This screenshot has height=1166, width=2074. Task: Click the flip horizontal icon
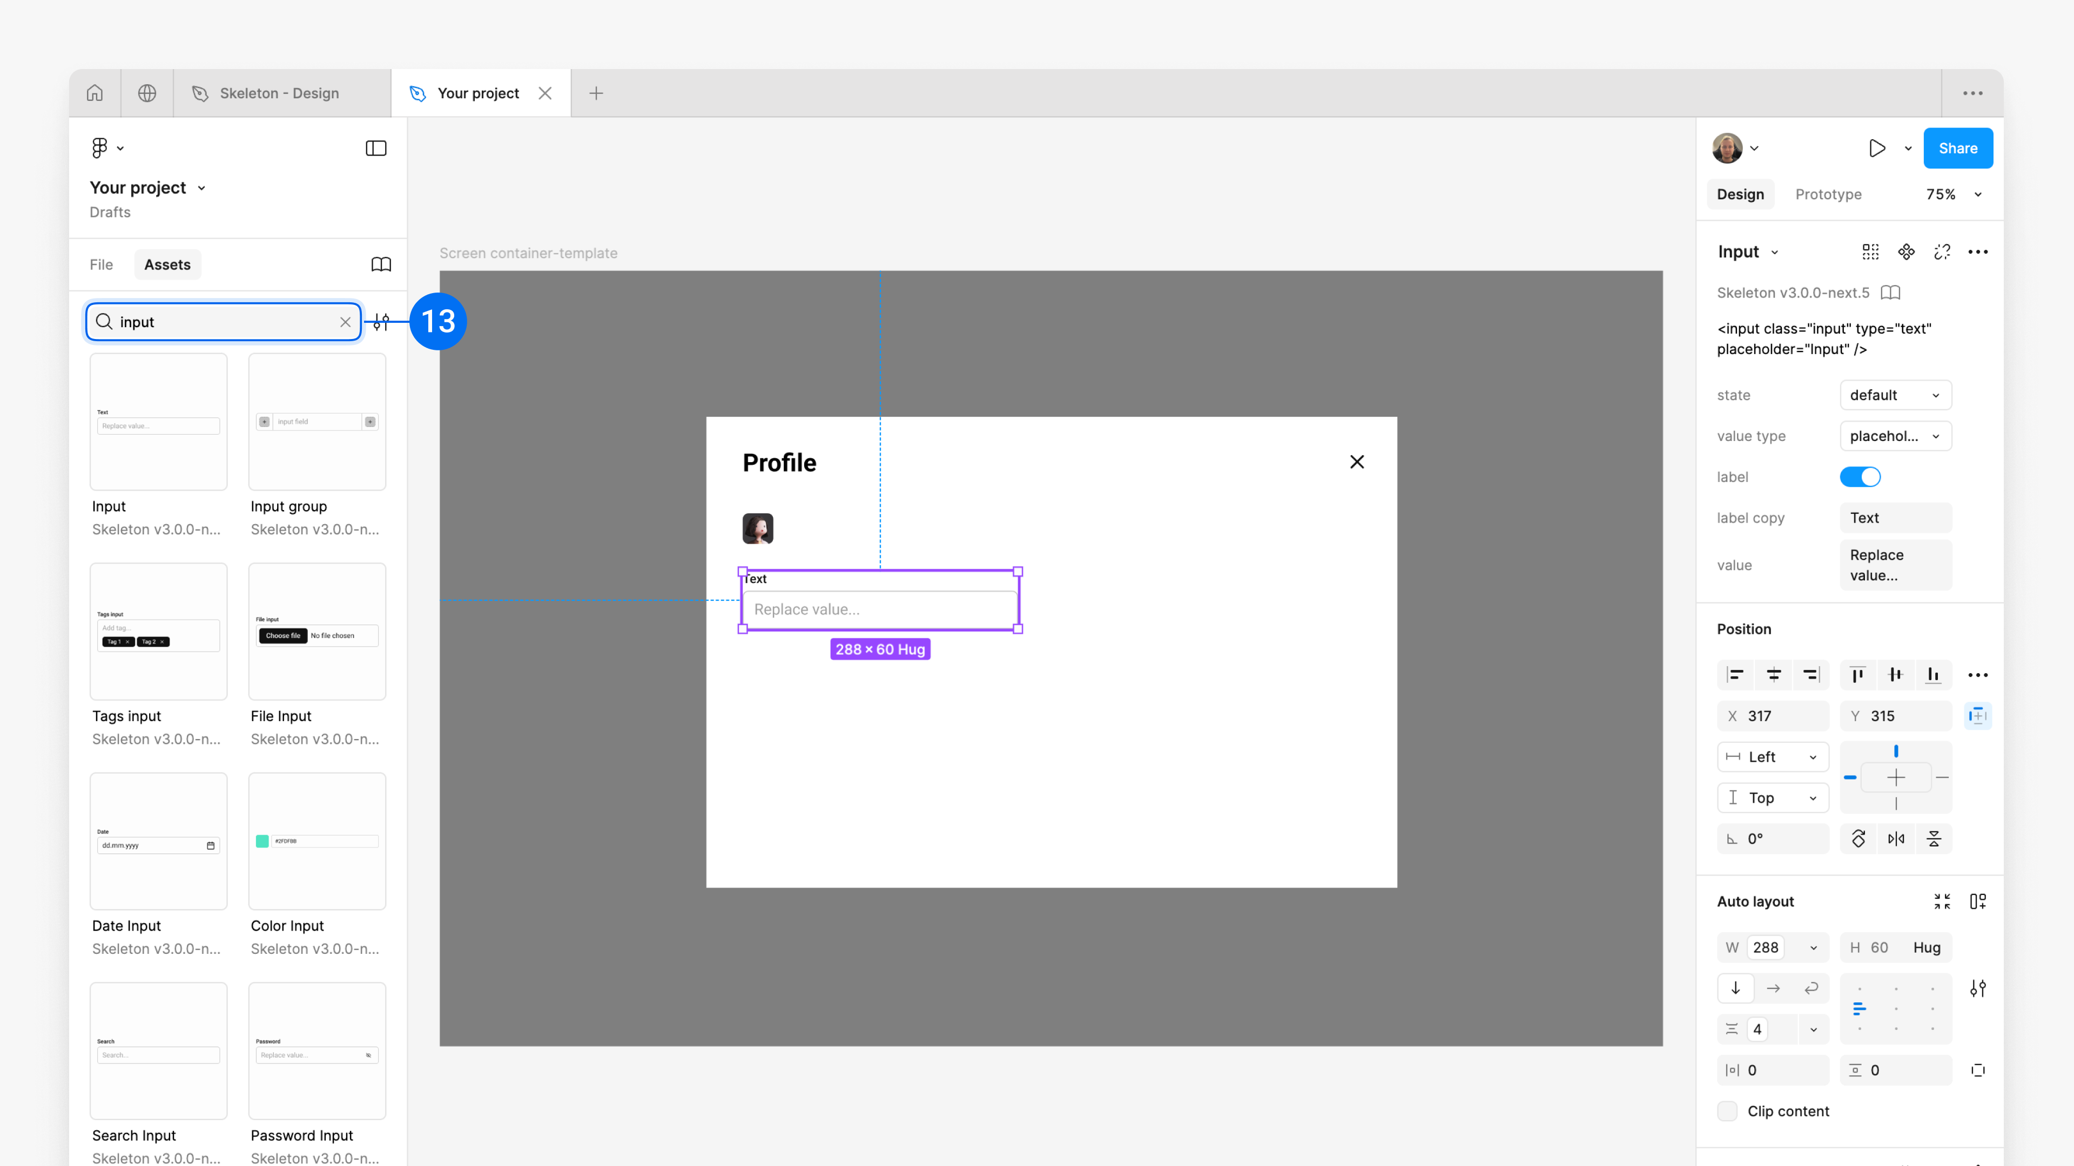click(x=1896, y=838)
